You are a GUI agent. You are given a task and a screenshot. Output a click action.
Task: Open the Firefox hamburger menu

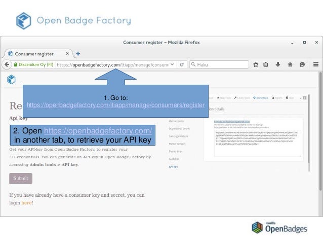click(316, 64)
